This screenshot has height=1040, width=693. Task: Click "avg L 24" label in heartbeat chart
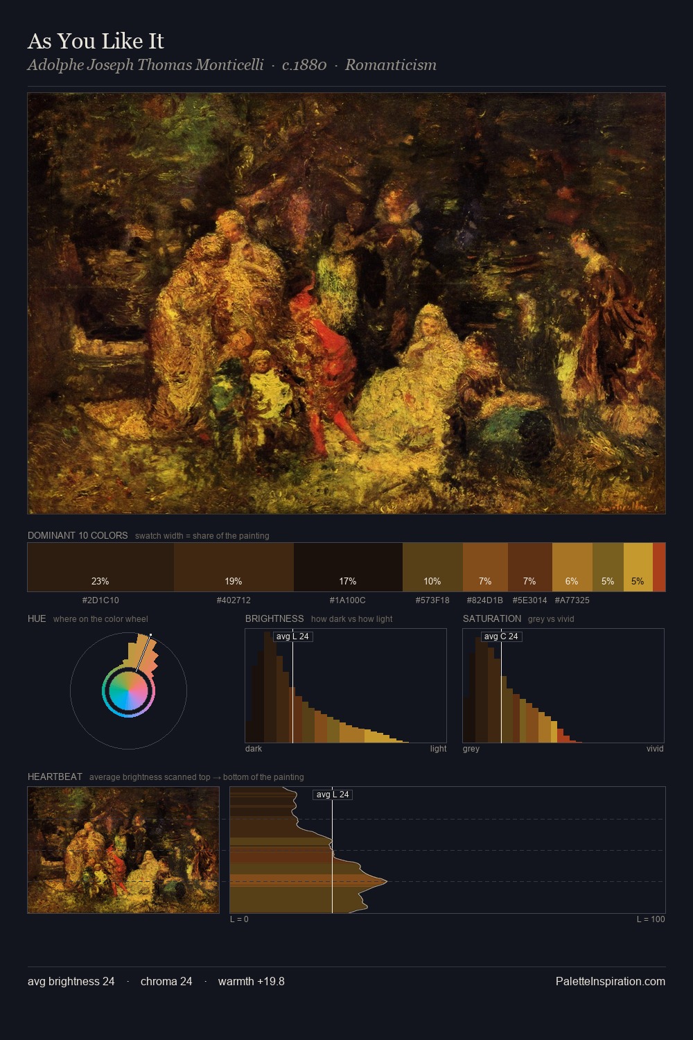tap(333, 795)
